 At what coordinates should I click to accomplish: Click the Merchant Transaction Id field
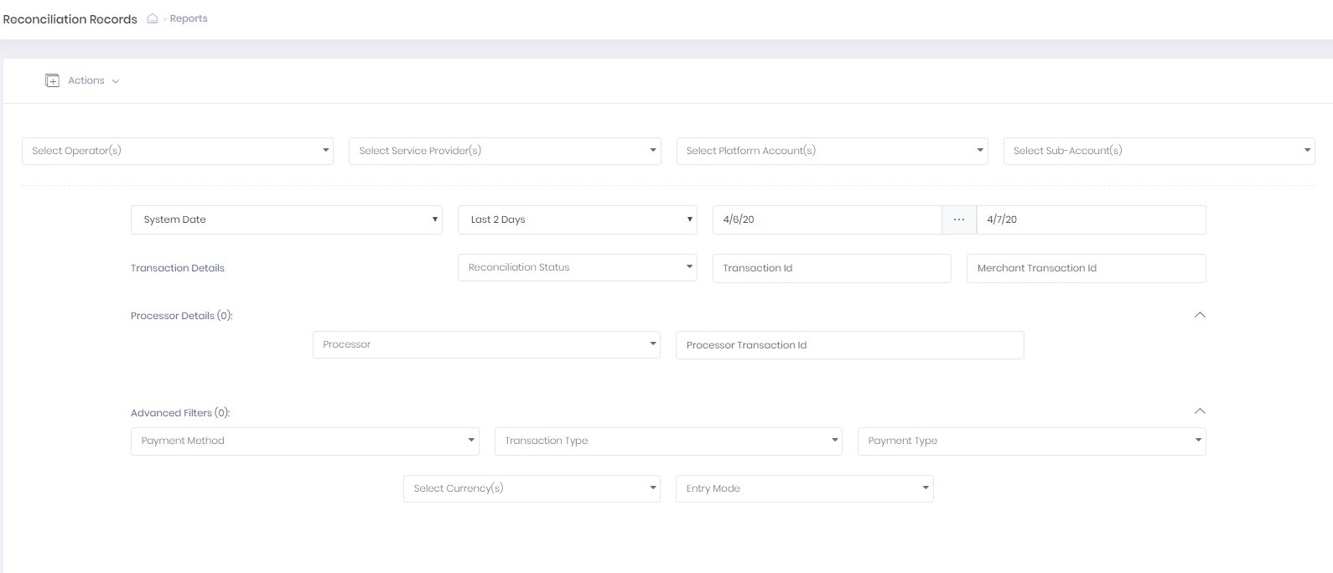[1086, 268]
